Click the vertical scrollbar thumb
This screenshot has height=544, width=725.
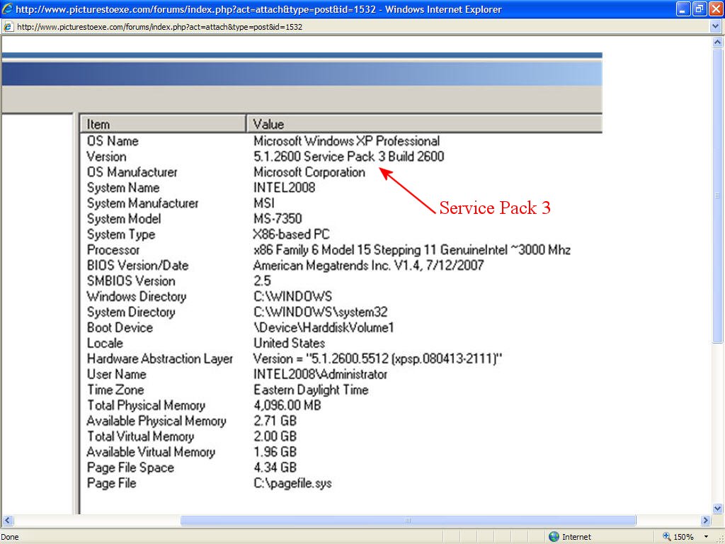tap(717, 195)
